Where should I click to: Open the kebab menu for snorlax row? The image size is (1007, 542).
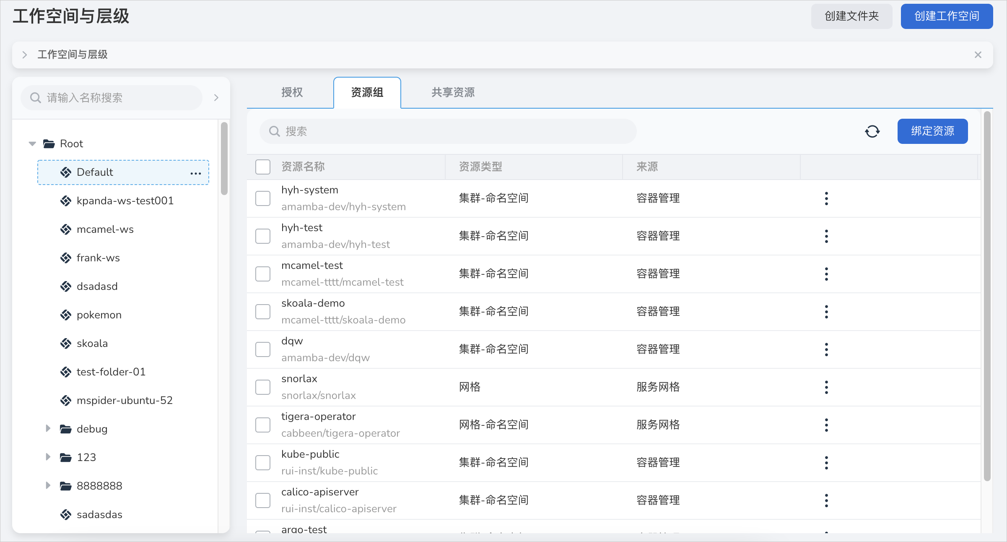pyautogui.click(x=826, y=387)
